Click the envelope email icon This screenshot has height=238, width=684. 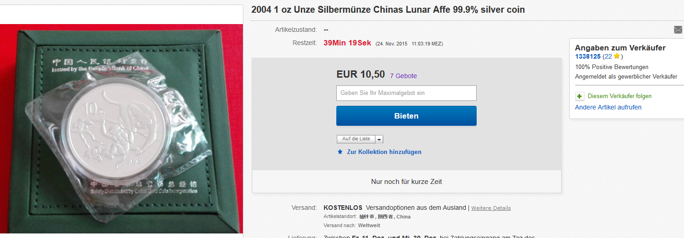pyautogui.click(x=678, y=30)
